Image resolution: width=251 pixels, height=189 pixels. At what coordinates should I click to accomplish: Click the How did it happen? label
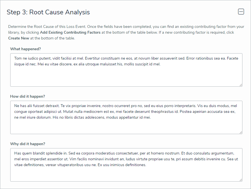click(27, 97)
